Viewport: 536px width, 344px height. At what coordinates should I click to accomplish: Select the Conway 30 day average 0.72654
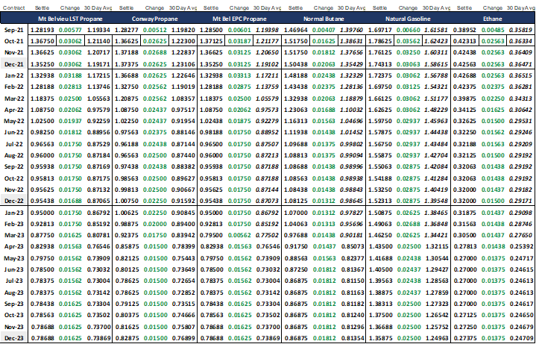click(x=183, y=281)
